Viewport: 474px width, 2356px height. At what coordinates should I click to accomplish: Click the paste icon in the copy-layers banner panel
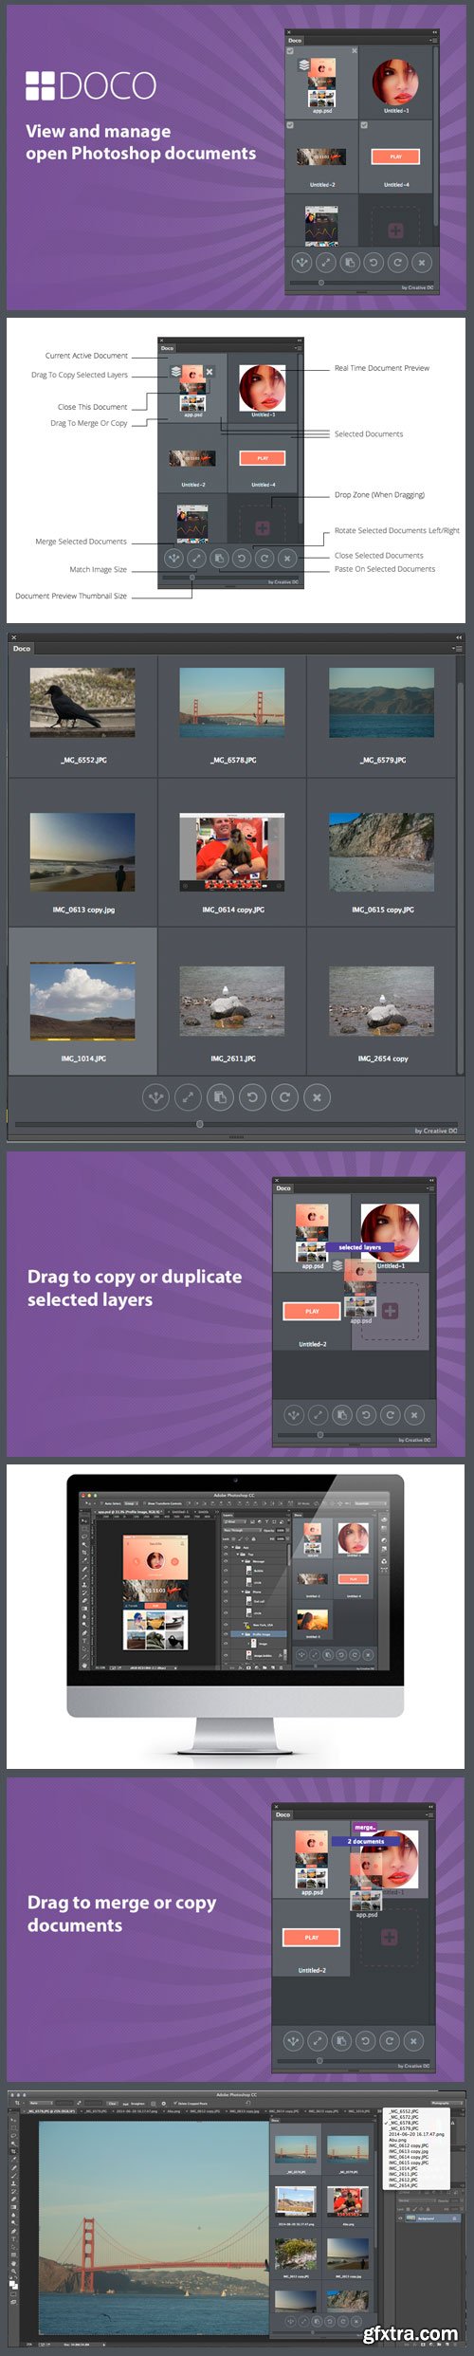342,1415
